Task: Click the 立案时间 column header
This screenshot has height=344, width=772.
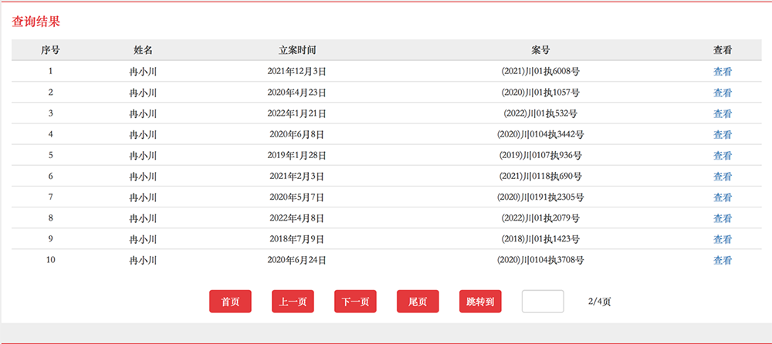Action: click(297, 50)
